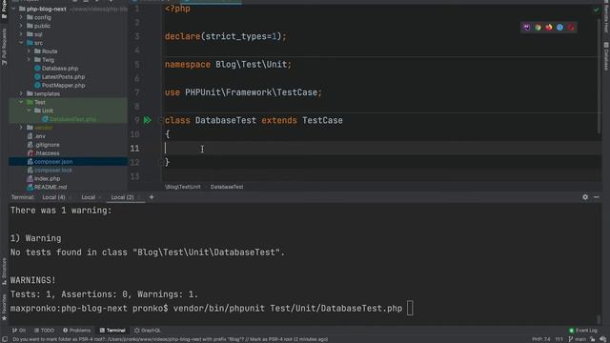Click PHP 7.4 language level in status bar
The image size is (610, 343).
[541, 339]
